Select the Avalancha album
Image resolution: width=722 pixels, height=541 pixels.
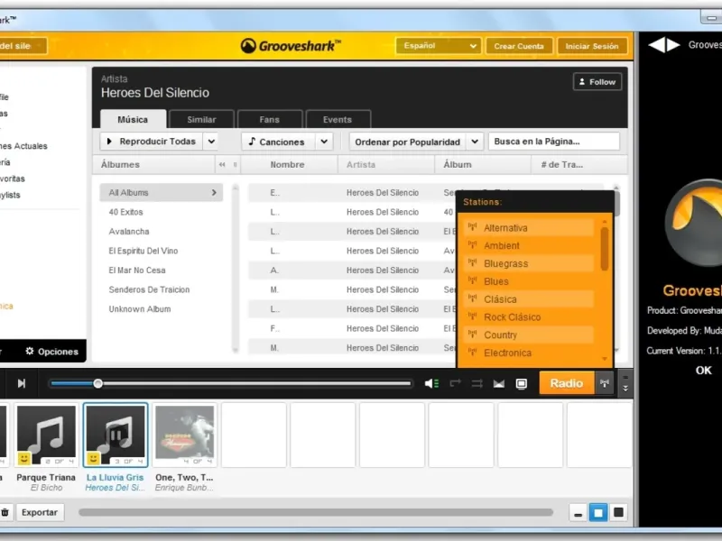tap(129, 232)
